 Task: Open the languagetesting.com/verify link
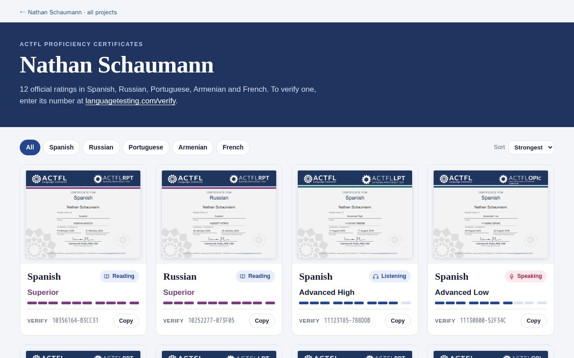(130, 101)
